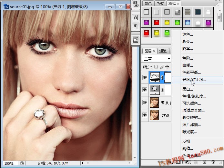Click add layer mask icon
The width and height of the screenshot is (224, 168).
tap(178, 162)
